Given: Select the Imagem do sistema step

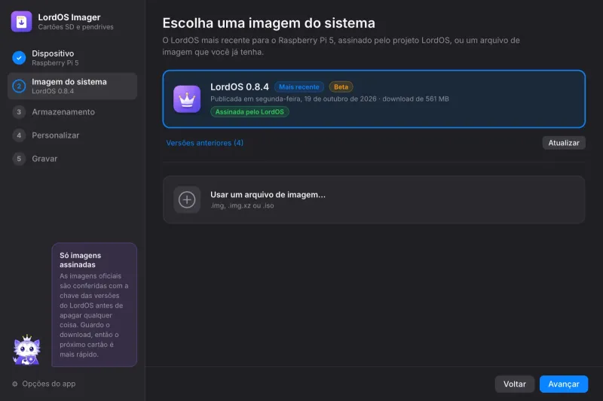Looking at the screenshot, I should 72,87.
